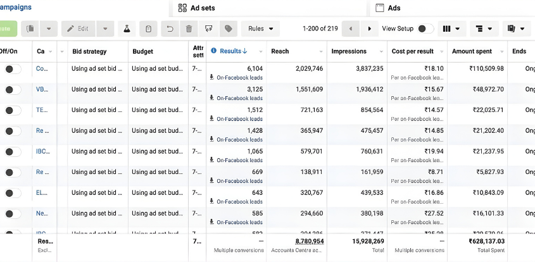This screenshot has height=262, width=535.
Task: Click the tag label icon
Action: point(229,29)
